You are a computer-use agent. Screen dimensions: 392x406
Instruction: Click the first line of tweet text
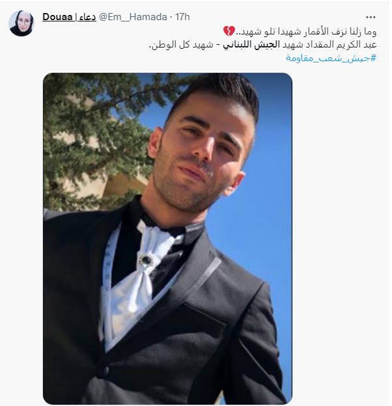click(300, 31)
